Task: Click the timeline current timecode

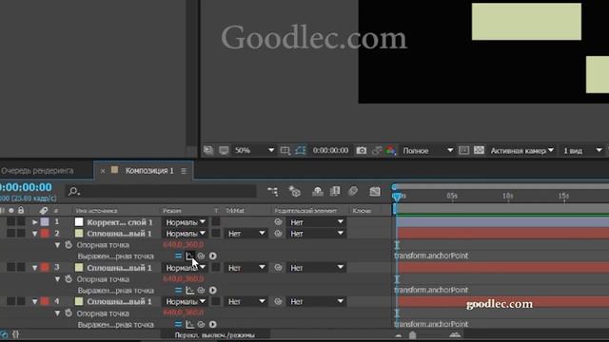Action: [x=26, y=187]
